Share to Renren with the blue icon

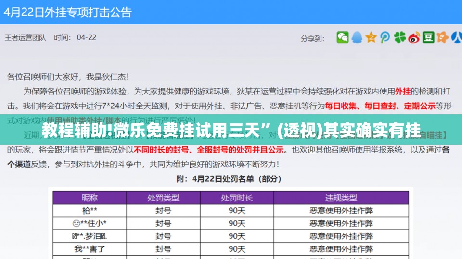coord(457,37)
